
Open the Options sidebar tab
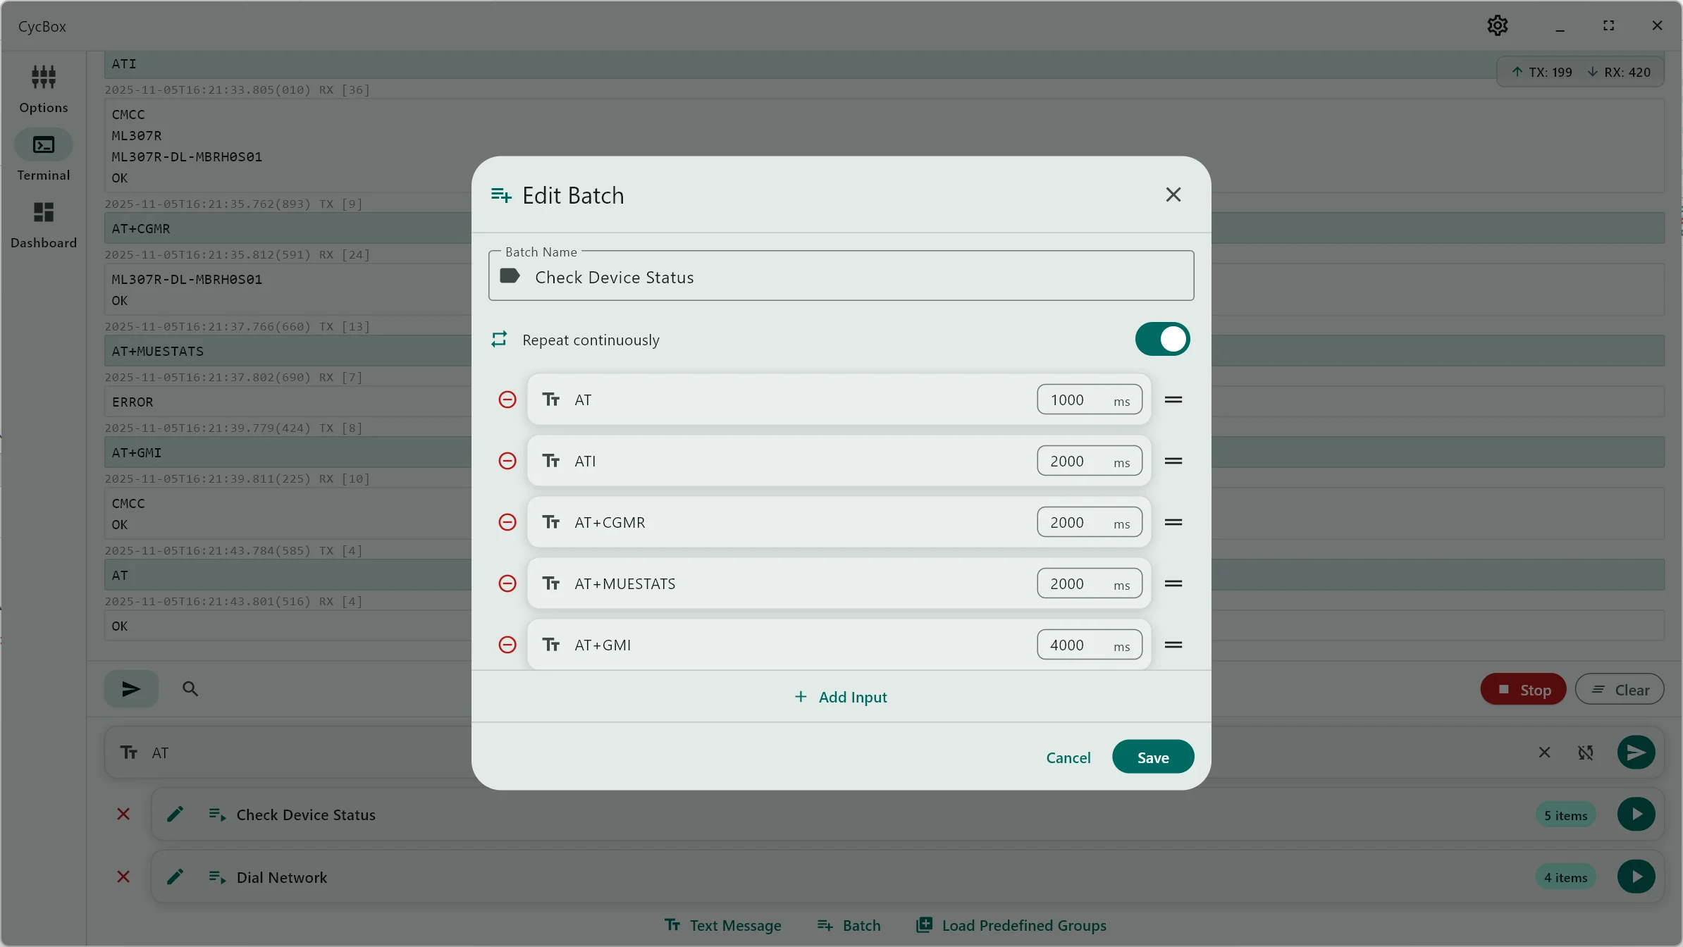44,88
